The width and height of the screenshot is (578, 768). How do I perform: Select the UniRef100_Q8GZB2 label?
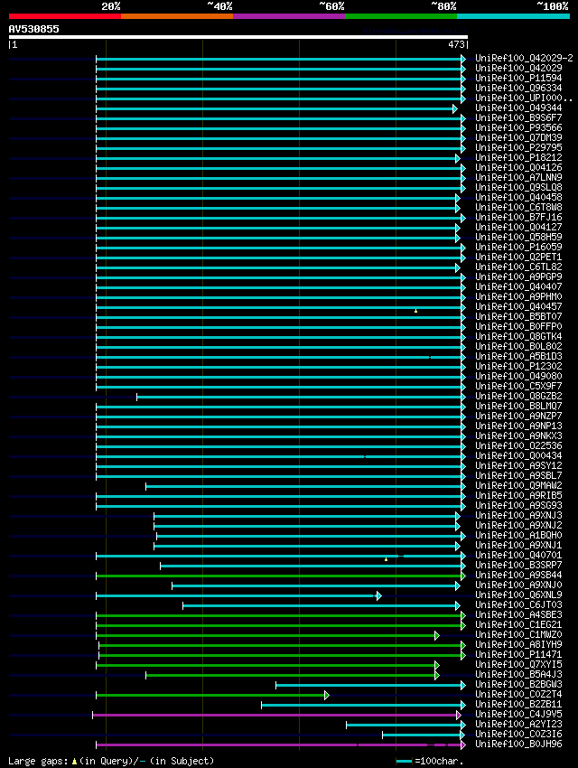[518, 396]
